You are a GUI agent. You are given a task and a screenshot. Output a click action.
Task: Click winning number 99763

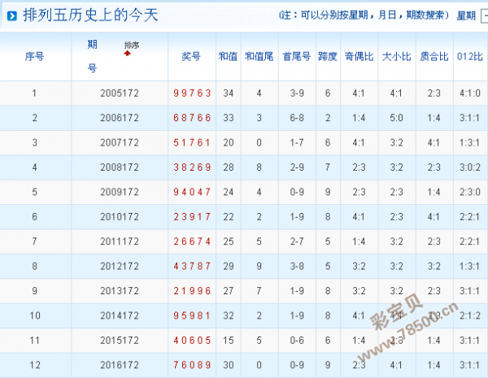(x=192, y=93)
